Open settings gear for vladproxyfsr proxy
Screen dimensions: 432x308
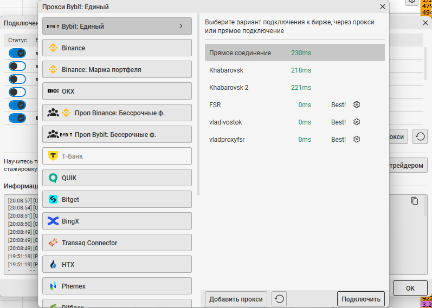point(357,140)
